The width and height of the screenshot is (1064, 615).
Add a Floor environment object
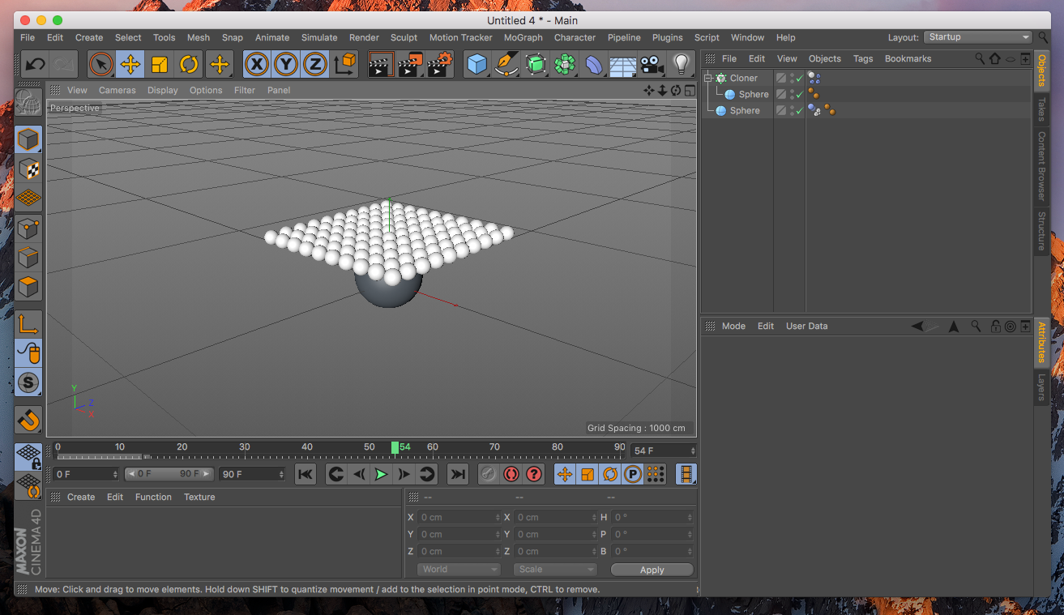coord(622,64)
